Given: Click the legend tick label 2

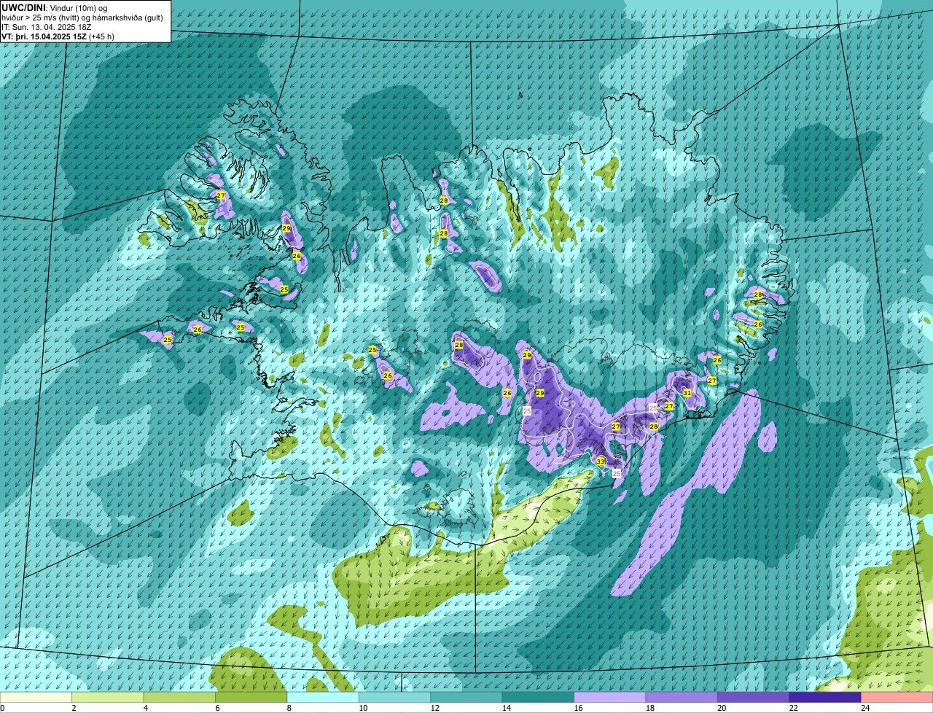Looking at the screenshot, I should tap(74, 708).
